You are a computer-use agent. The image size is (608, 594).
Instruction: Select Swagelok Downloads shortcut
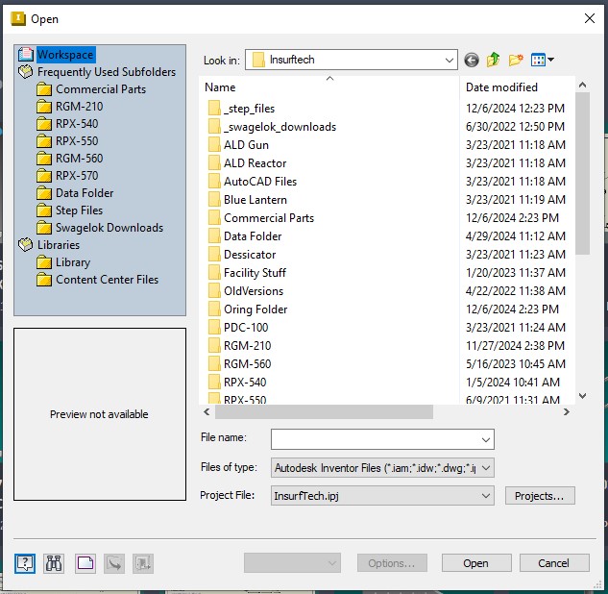point(109,228)
